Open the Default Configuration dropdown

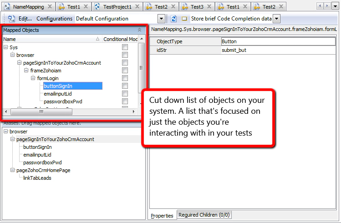pos(161,19)
